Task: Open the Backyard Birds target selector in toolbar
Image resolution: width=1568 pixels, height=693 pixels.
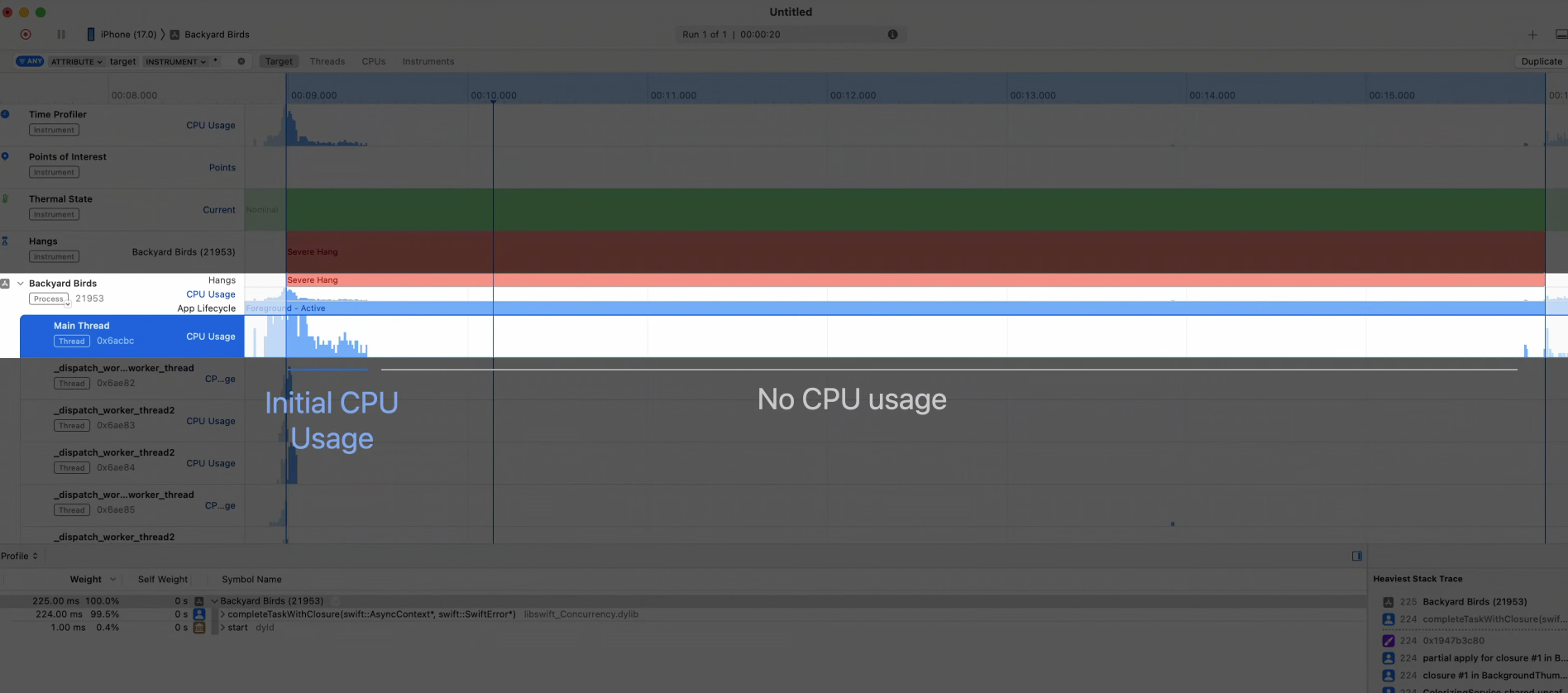Action: click(210, 35)
